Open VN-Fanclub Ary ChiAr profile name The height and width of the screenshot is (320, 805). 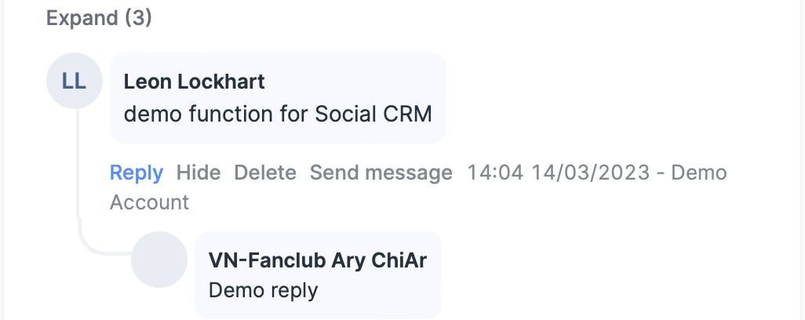point(318,260)
